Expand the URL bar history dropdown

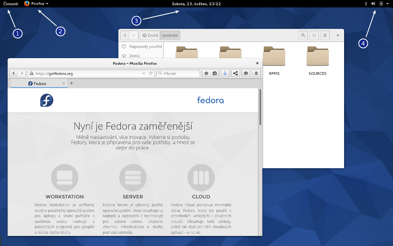(144, 73)
